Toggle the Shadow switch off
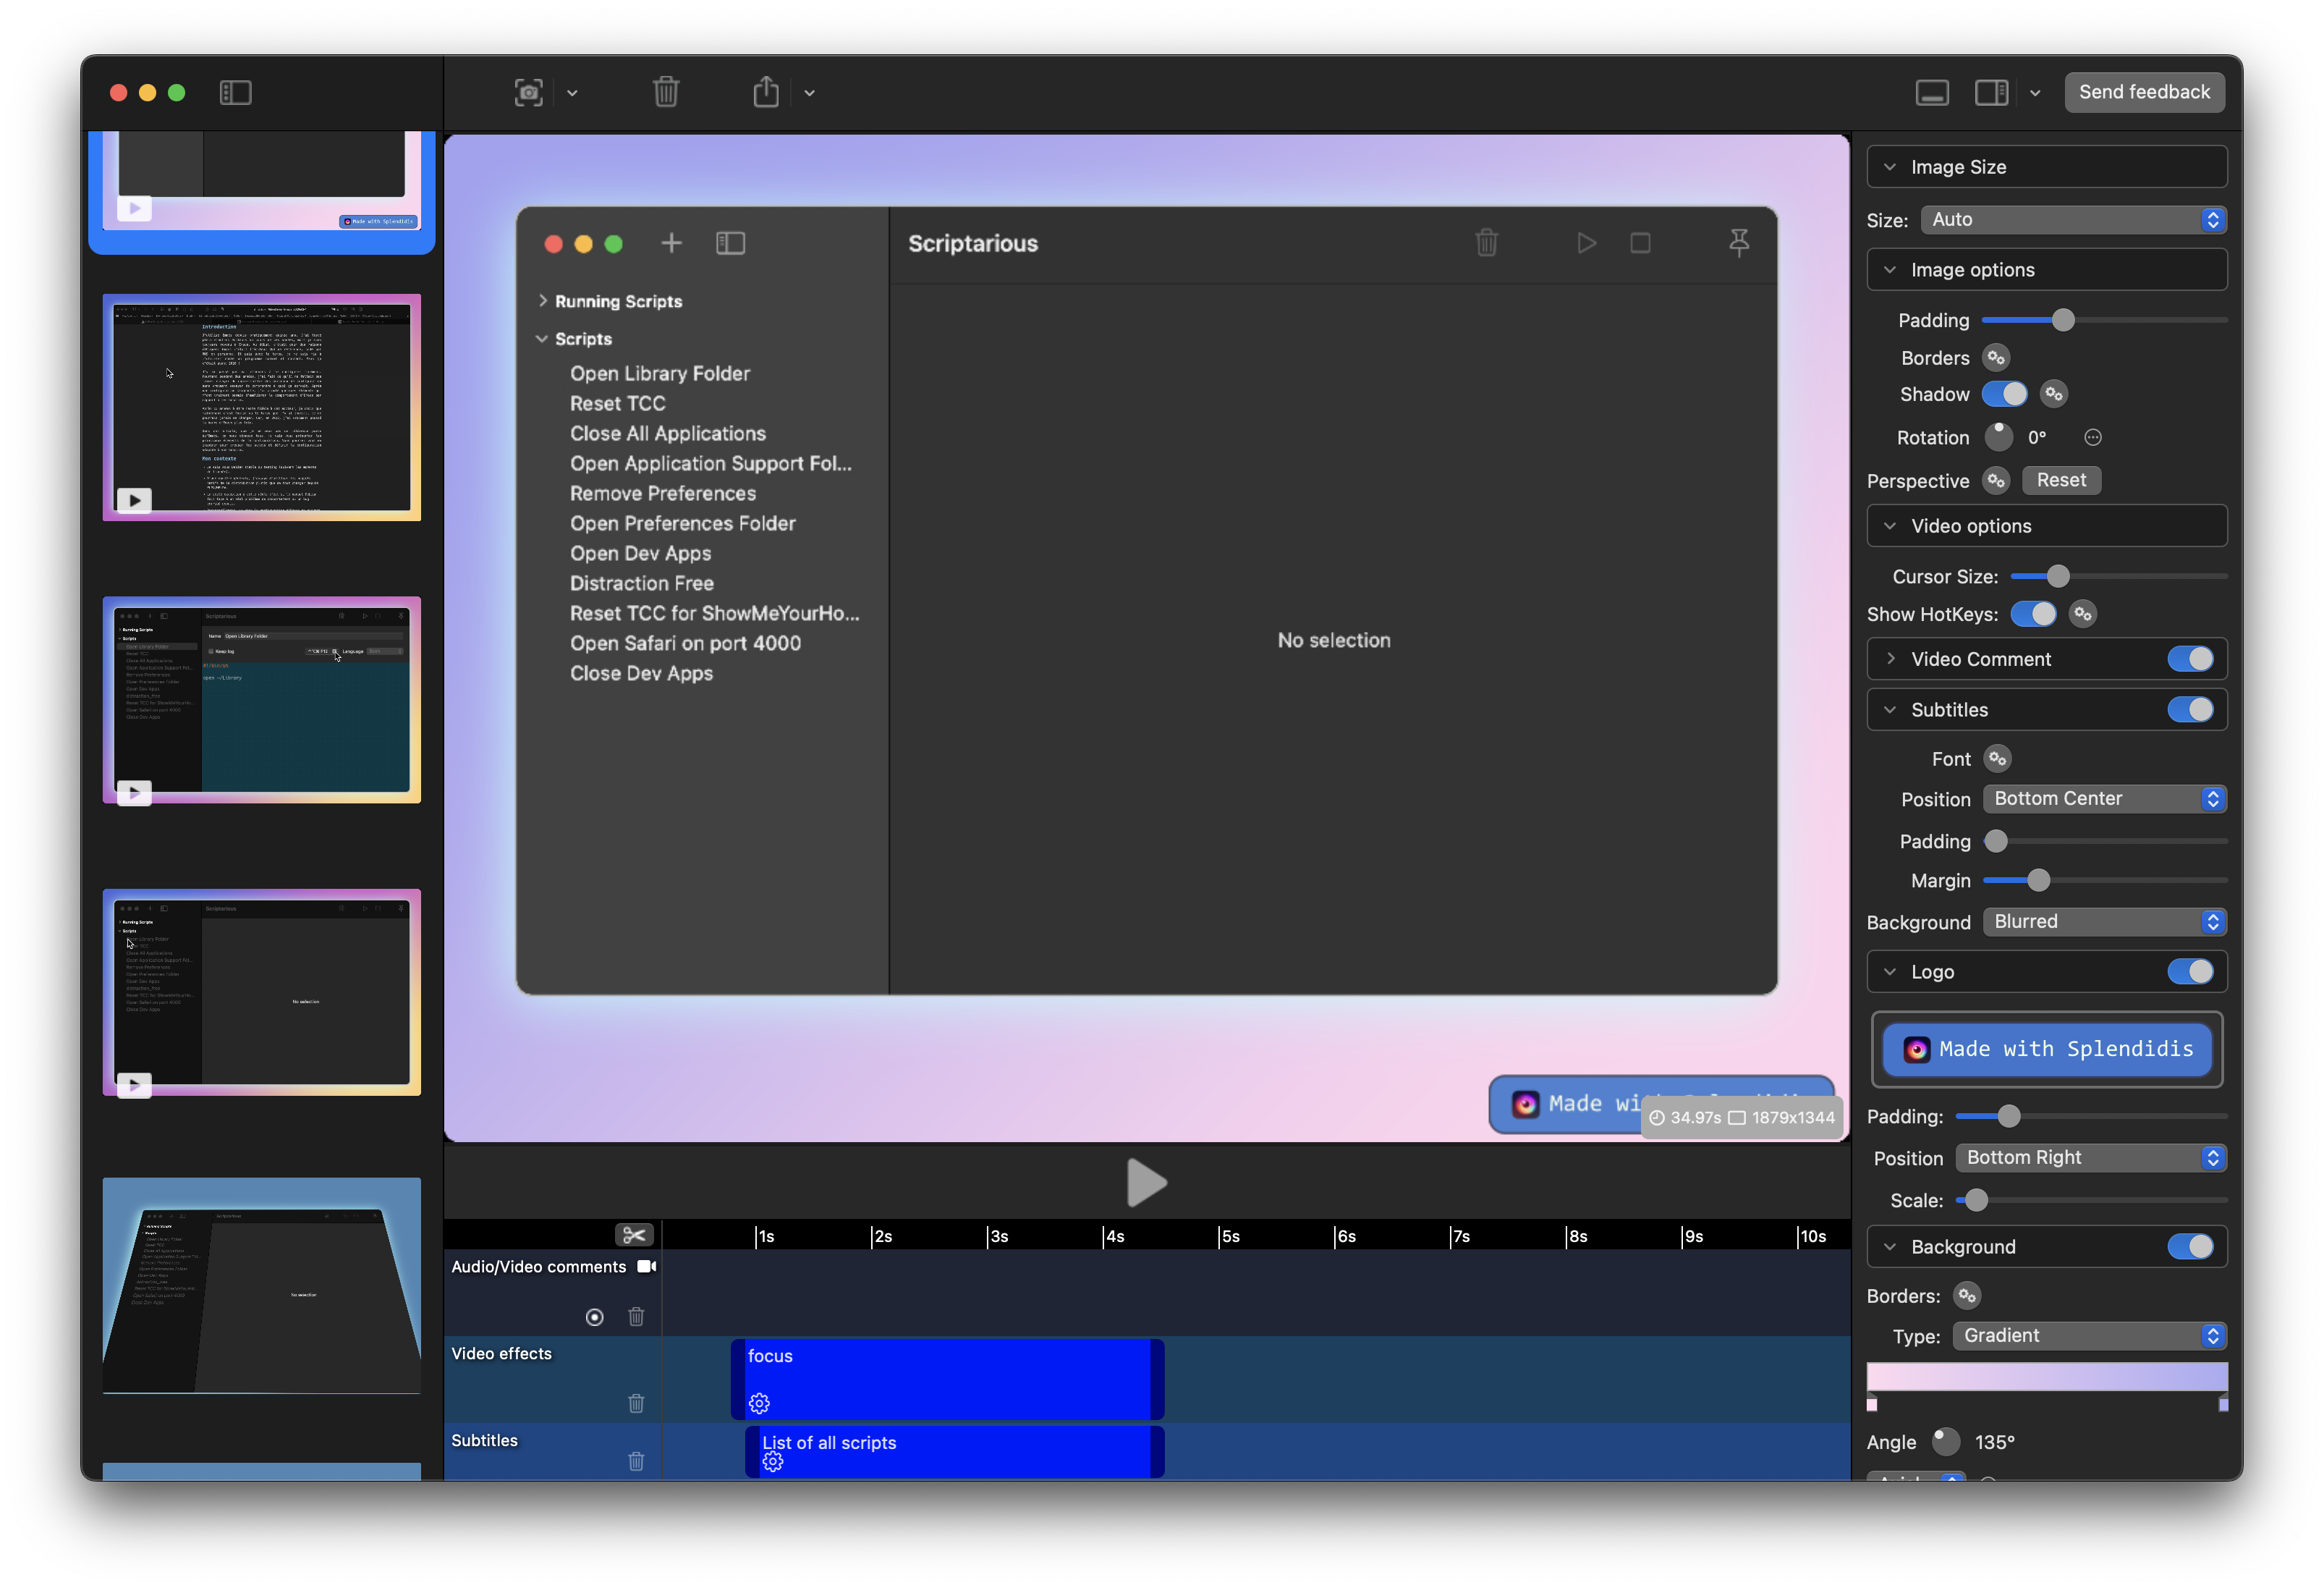The height and width of the screenshot is (1588, 2324). pyautogui.click(x=2004, y=394)
